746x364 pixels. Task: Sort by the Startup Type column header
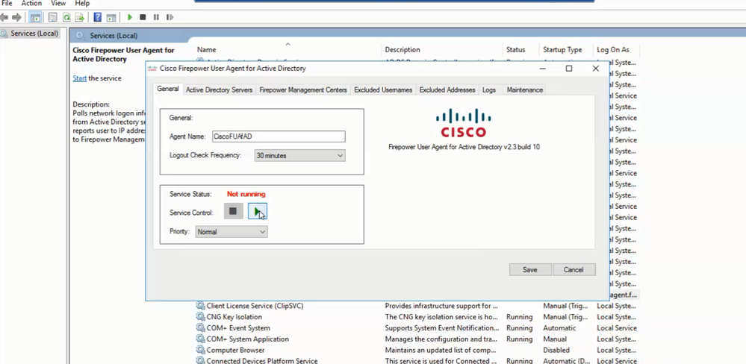click(x=567, y=49)
